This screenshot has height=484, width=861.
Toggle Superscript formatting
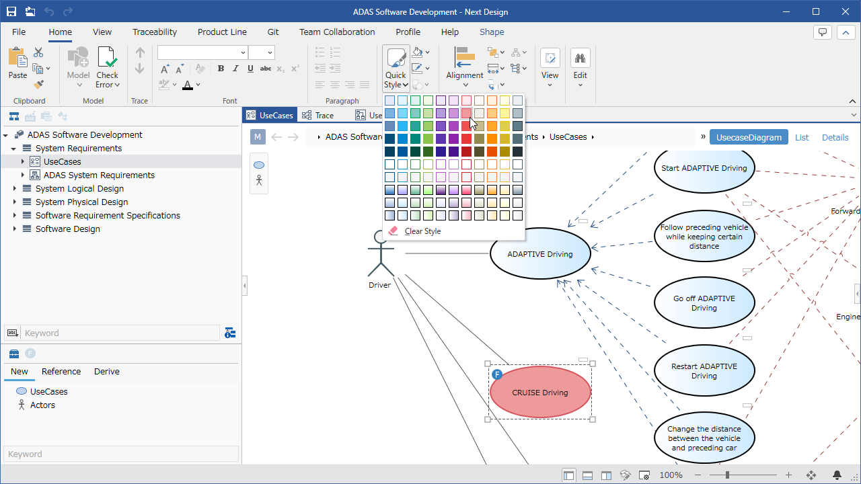[x=295, y=69]
